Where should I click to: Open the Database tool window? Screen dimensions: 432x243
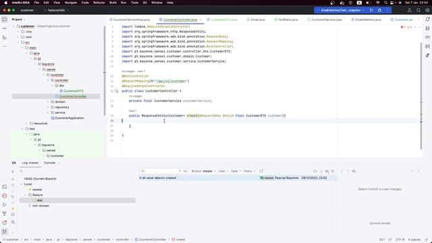[x=427, y=28]
